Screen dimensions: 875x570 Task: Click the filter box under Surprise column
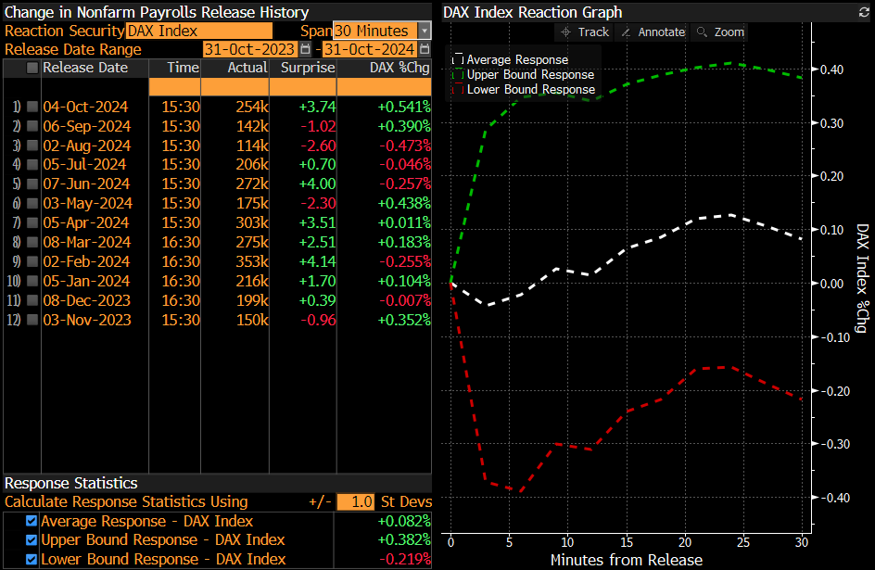(303, 86)
